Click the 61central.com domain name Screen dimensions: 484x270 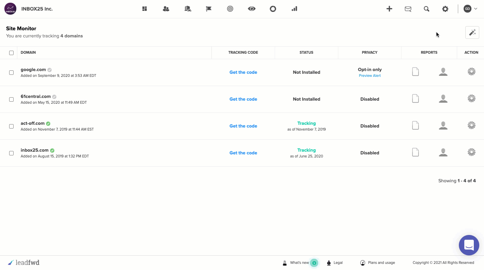(36, 96)
